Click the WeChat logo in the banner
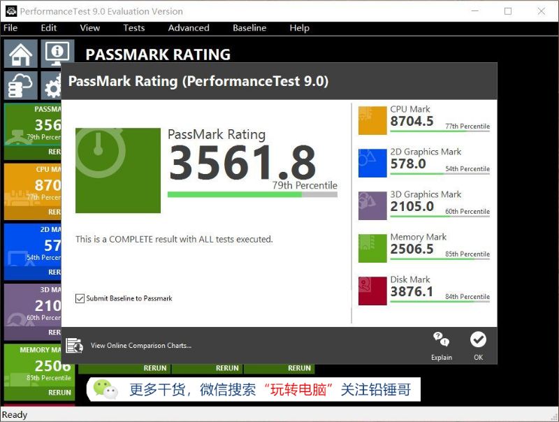Screen dimensions: 559x422 point(106,389)
